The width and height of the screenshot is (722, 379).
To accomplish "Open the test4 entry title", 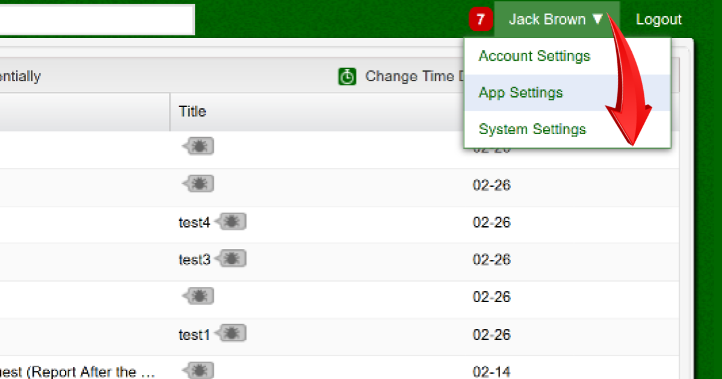I will pos(194,223).
